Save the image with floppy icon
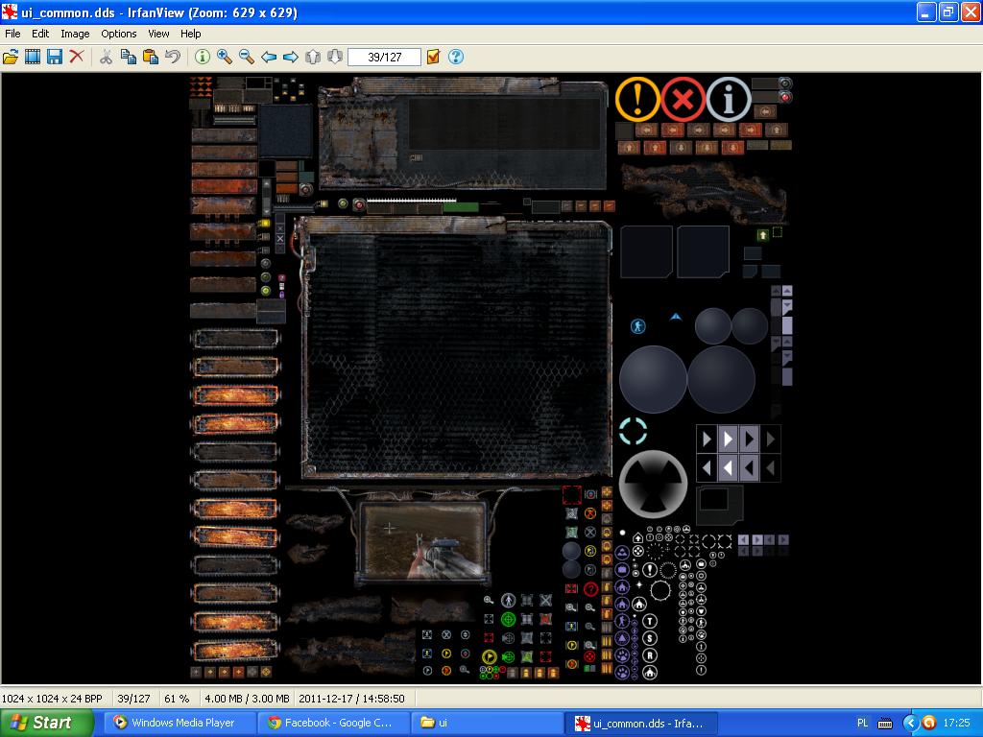 point(55,57)
